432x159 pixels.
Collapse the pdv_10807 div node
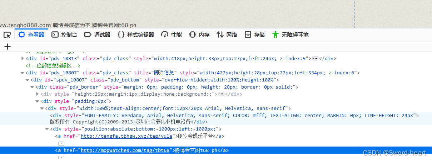click(23, 73)
